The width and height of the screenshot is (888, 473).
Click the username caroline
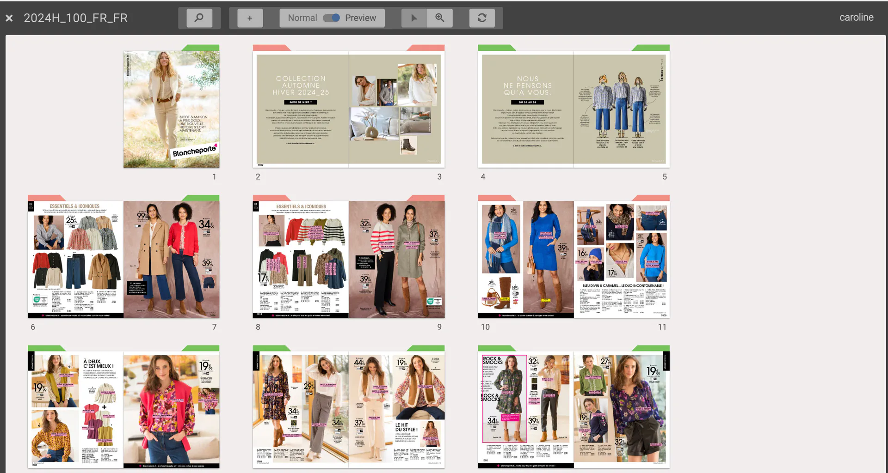pos(856,17)
